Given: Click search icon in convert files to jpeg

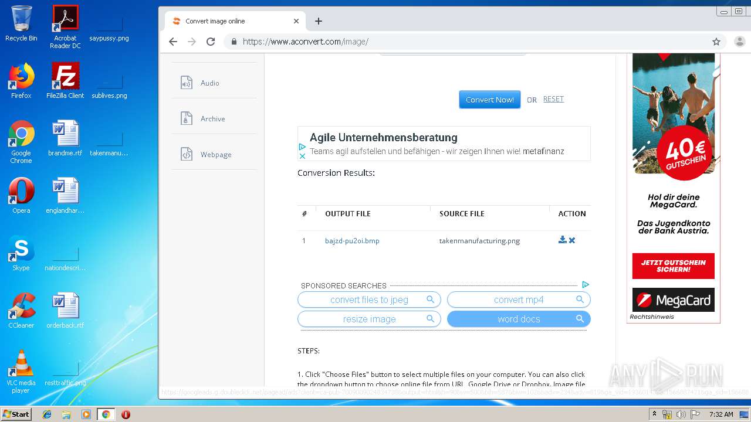Looking at the screenshot, I should click(430, 300).
